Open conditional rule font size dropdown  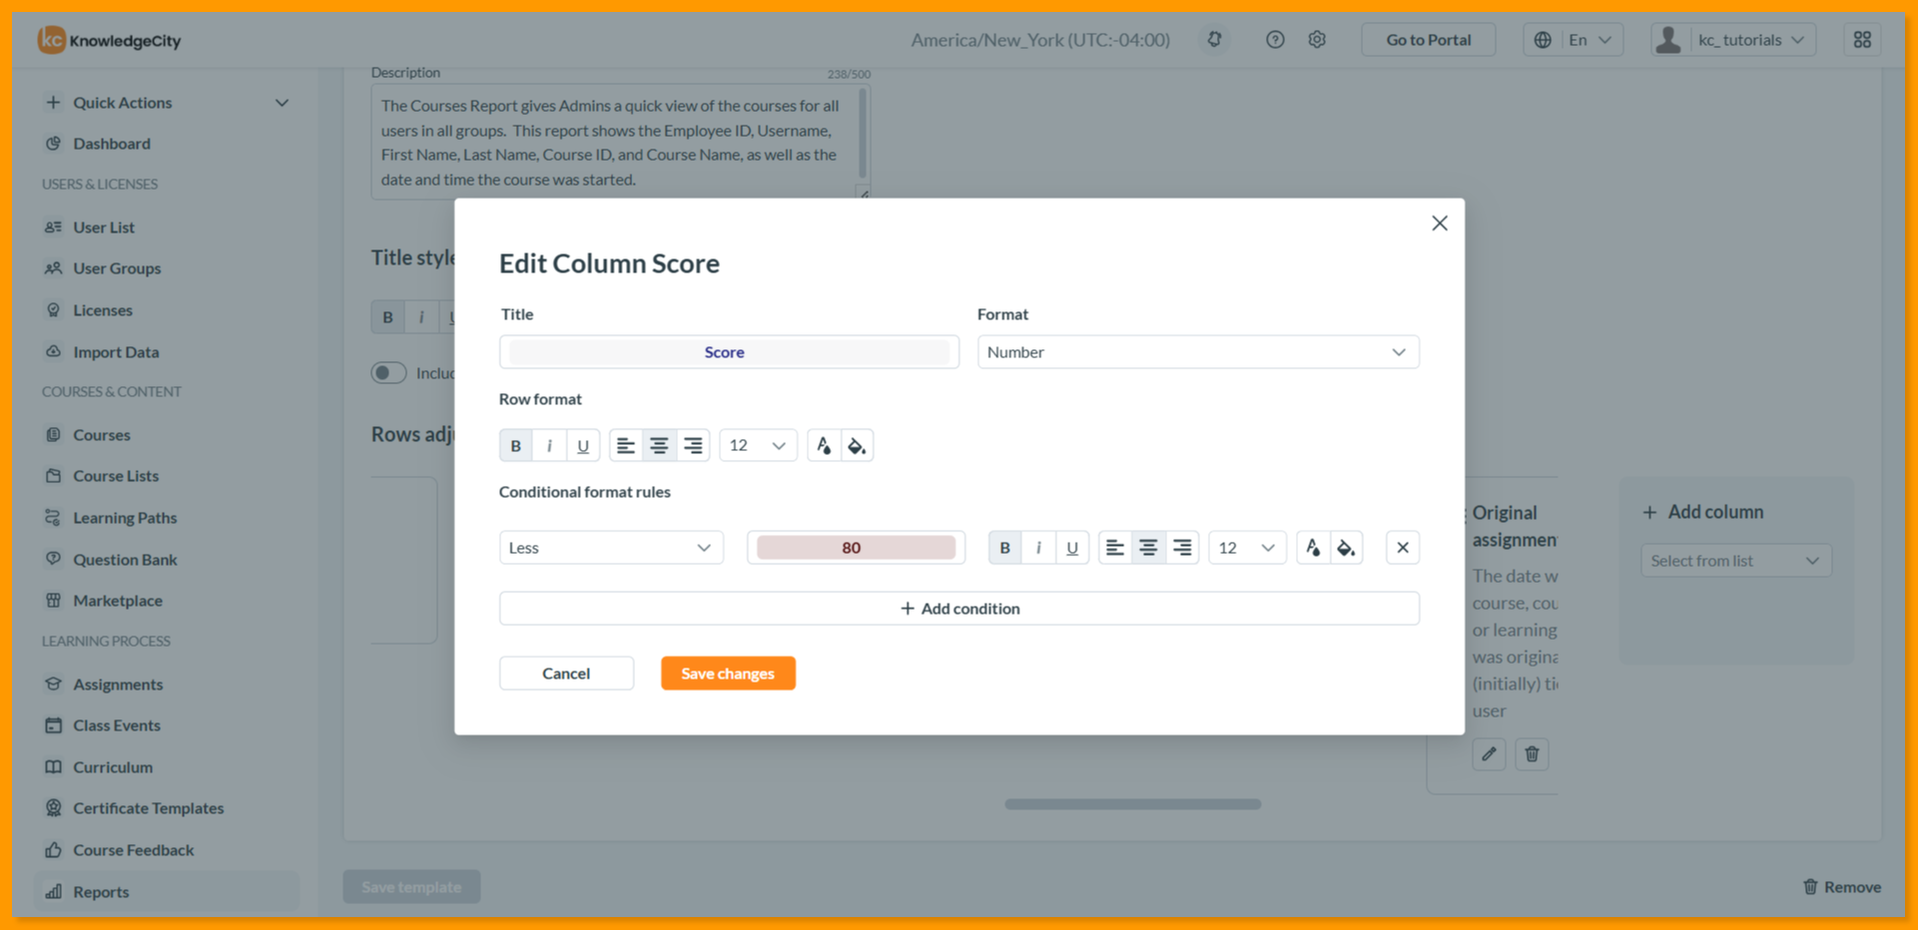coord(1247,548)
